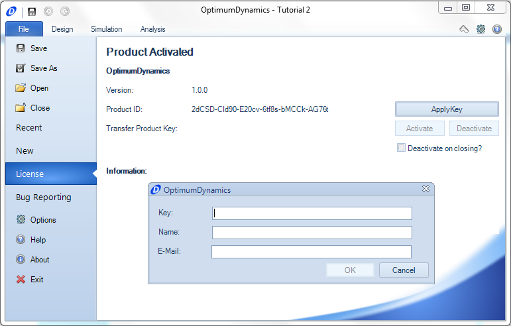Focus the Key input field
Image resolution: width=511 pixels, height=326 pixels.
click(x=312, y=213)
